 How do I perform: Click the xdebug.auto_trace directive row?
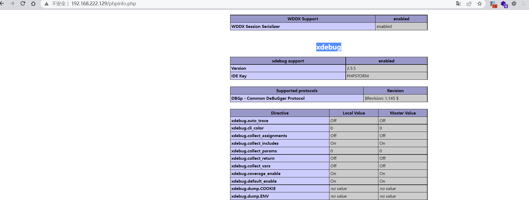[x=329, y=121]
